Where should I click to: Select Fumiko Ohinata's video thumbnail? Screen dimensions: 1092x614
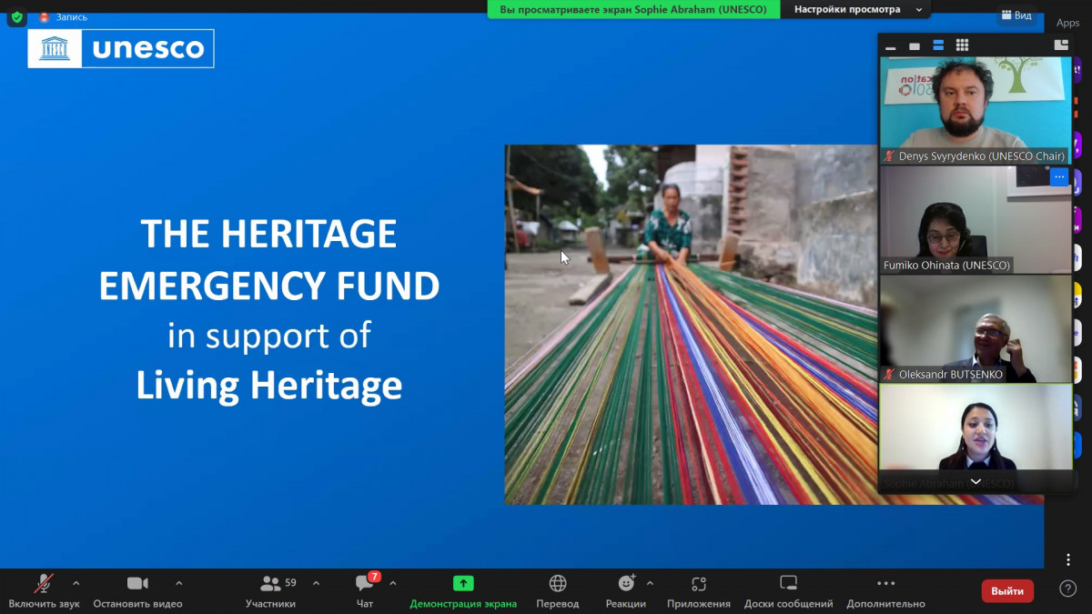click(x=976, y=219)
